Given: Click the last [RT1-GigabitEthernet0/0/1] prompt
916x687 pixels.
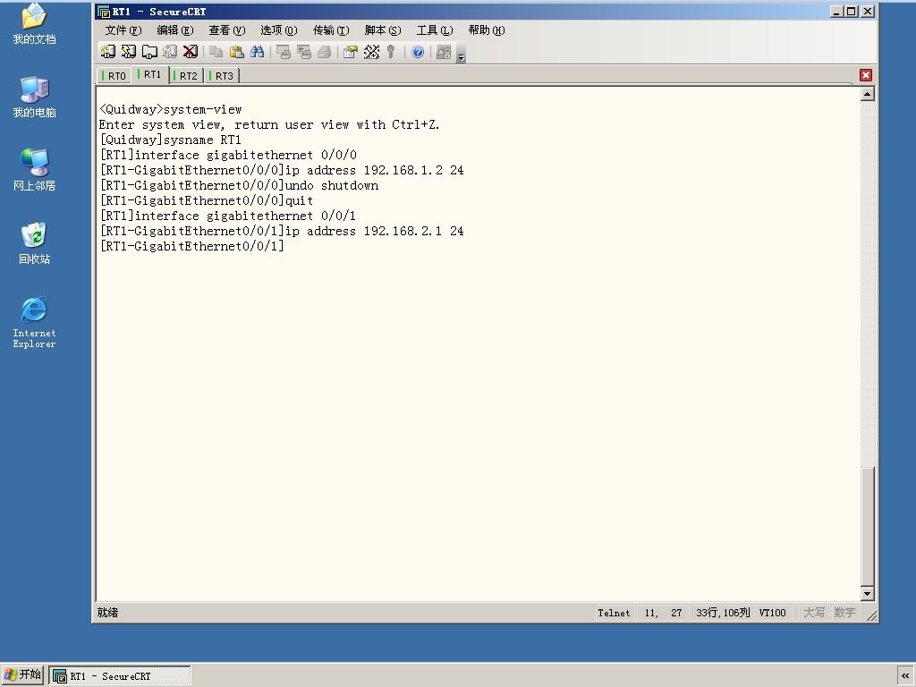Looking at the screenshot, I should click(x=191, y=246).
